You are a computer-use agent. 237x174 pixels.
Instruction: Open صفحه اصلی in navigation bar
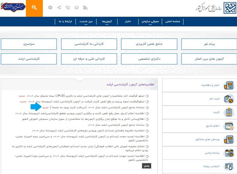coord(173,21)
